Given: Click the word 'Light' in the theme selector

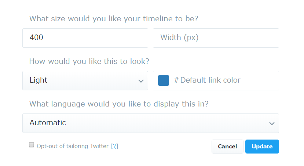Looking at the screenshot, I should [x=39, y=80].
